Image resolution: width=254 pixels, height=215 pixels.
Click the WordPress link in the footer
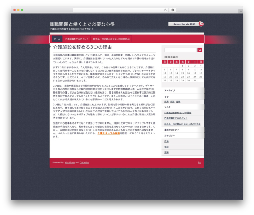click(x=70, y=163)
